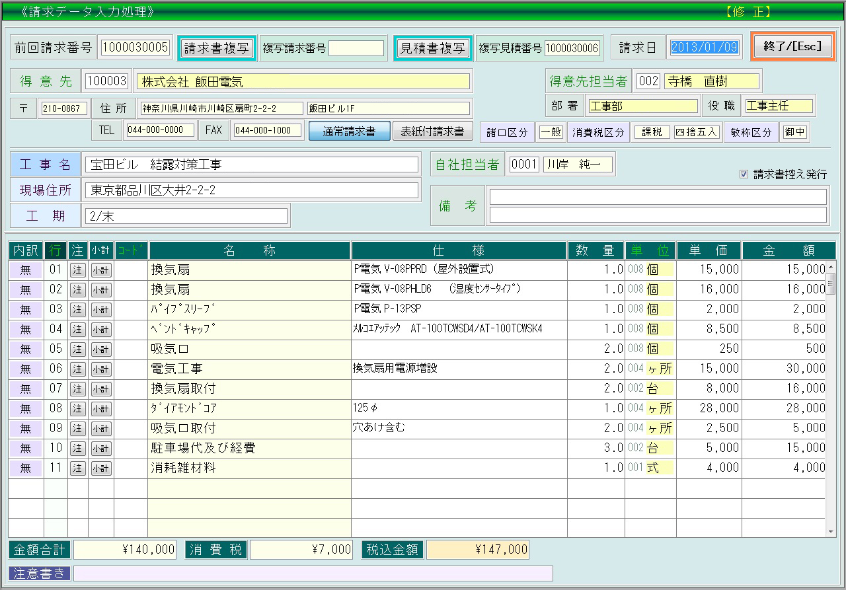Click the 注 button in row 09
This screenshot has width=846, height=590.
78,428
